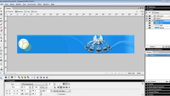
Task: Hide the Bitmap object in Layers
Action: coord(150,28)
